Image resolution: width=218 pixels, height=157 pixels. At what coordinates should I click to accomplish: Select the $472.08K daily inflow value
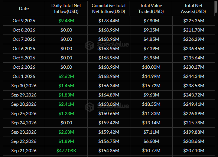[66, 151]
